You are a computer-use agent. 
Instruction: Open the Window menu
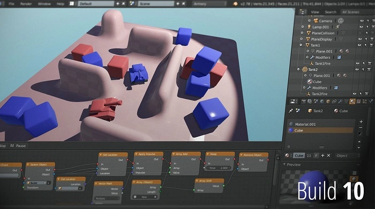(44, 4)
